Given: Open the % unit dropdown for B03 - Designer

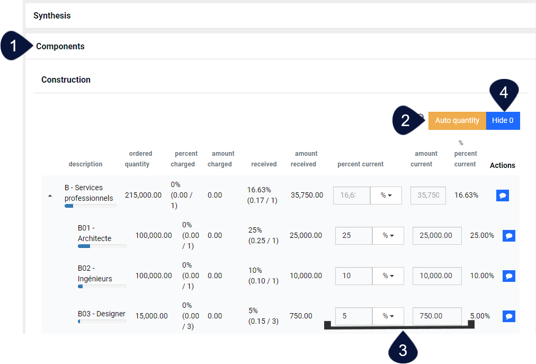Looking at the screenshot, I should pyautogui.click(x=388, y=316).
